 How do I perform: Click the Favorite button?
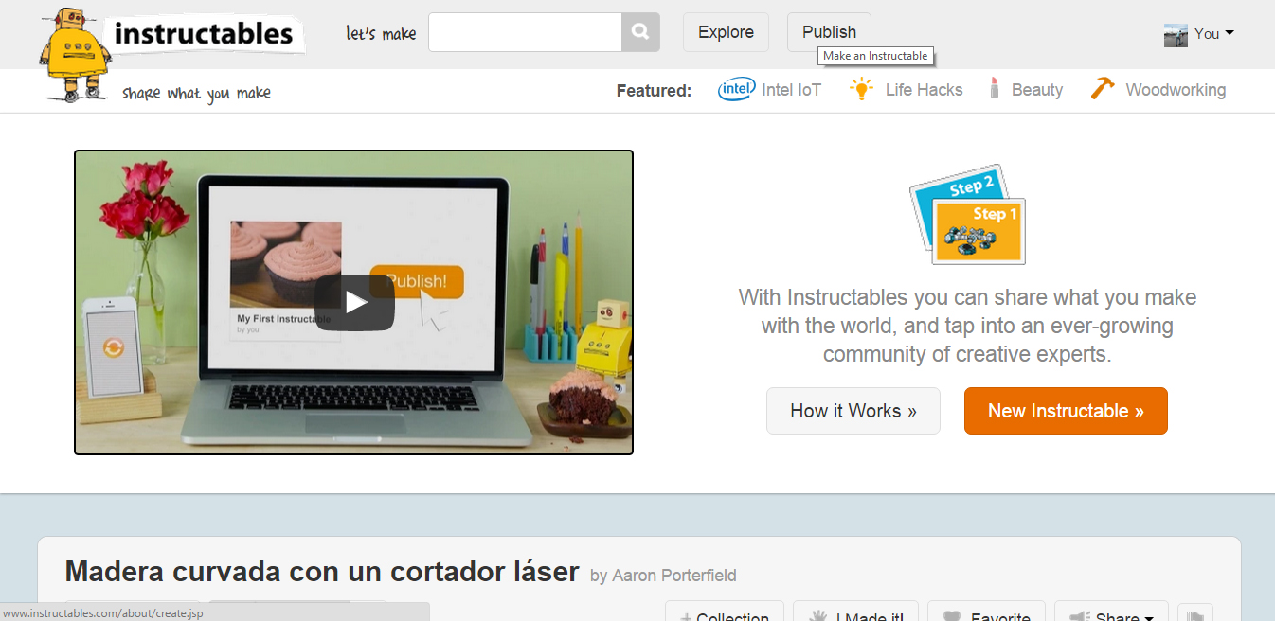point(986,612)
